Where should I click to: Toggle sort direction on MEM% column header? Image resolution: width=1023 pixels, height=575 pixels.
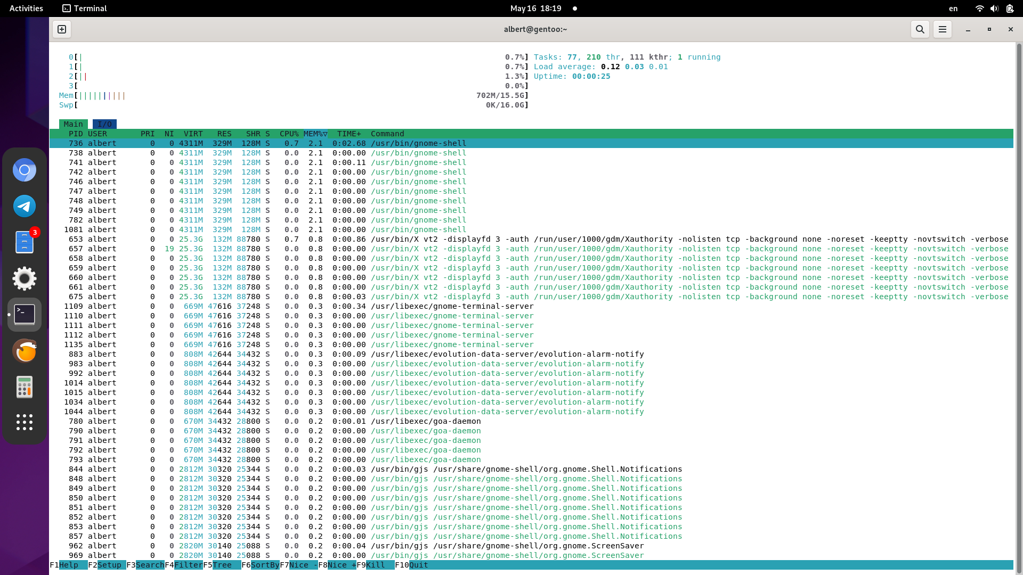[x=315, y=134]
